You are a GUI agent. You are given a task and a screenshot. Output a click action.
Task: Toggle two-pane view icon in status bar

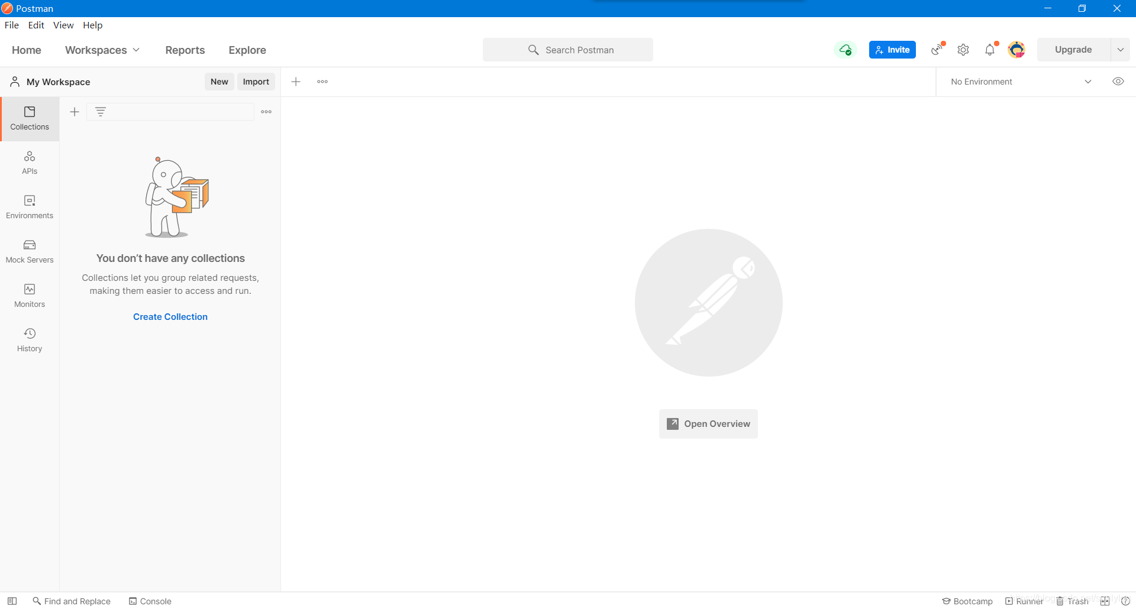(x=1105, y=601)
